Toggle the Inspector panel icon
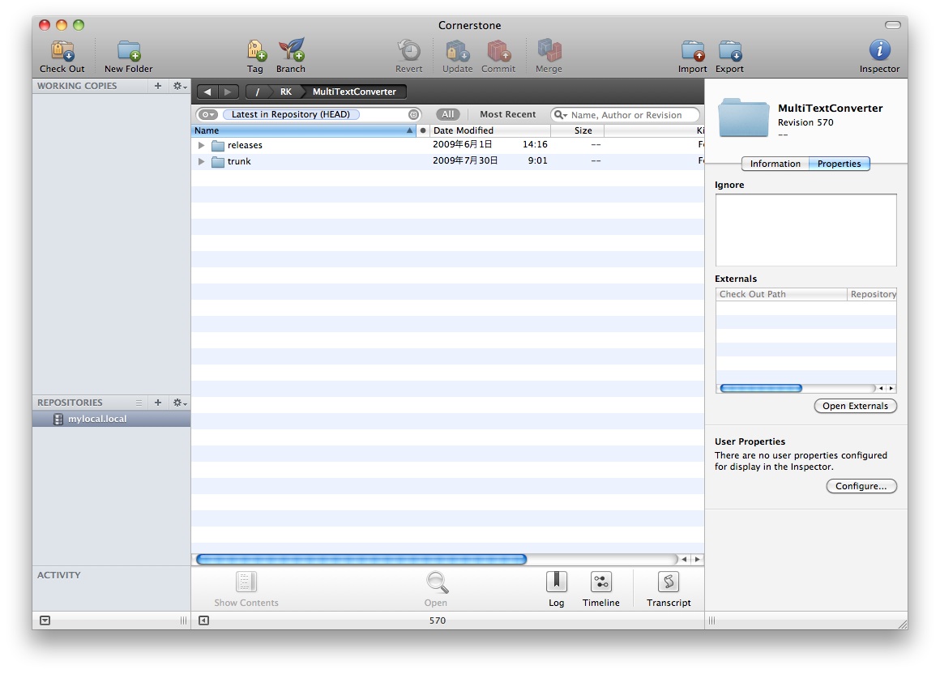Image resolution: width=940 pixels, height=678 pixels. [x=879, y=49]
